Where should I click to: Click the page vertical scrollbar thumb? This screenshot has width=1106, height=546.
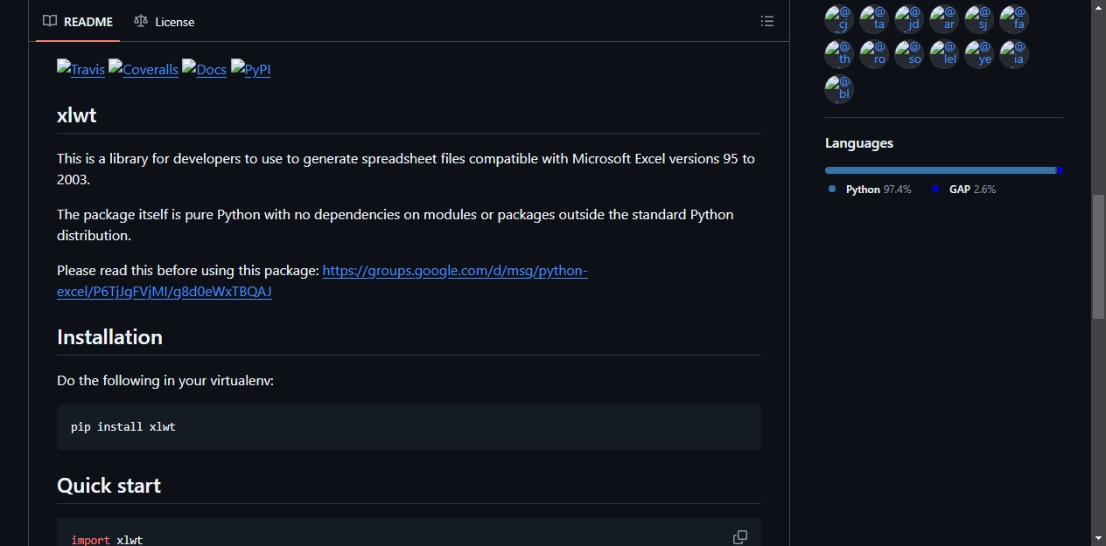1098,257
